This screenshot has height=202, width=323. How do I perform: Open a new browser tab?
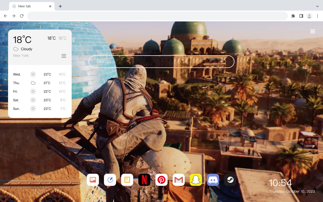[60, 6]
